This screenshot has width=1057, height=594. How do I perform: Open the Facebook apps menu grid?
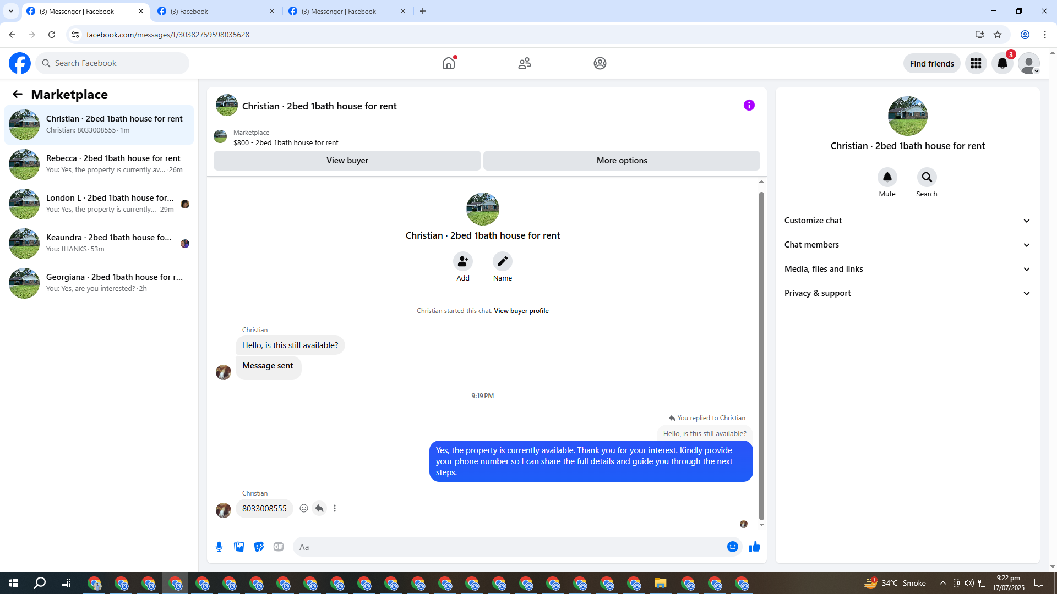tap(976, 63)
